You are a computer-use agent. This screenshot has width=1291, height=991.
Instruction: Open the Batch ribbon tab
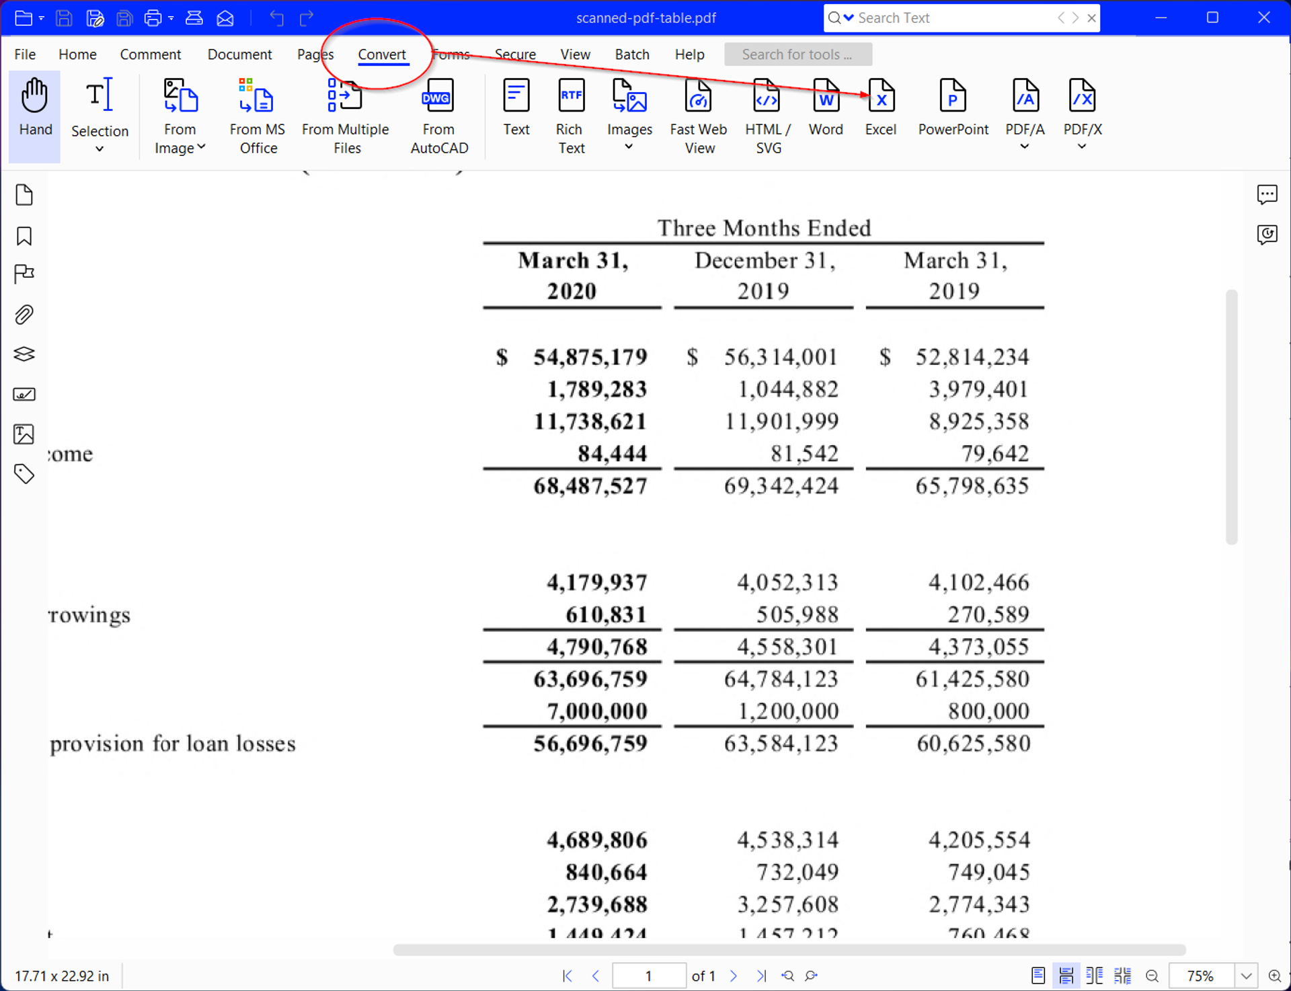click(x=631, y=54)
